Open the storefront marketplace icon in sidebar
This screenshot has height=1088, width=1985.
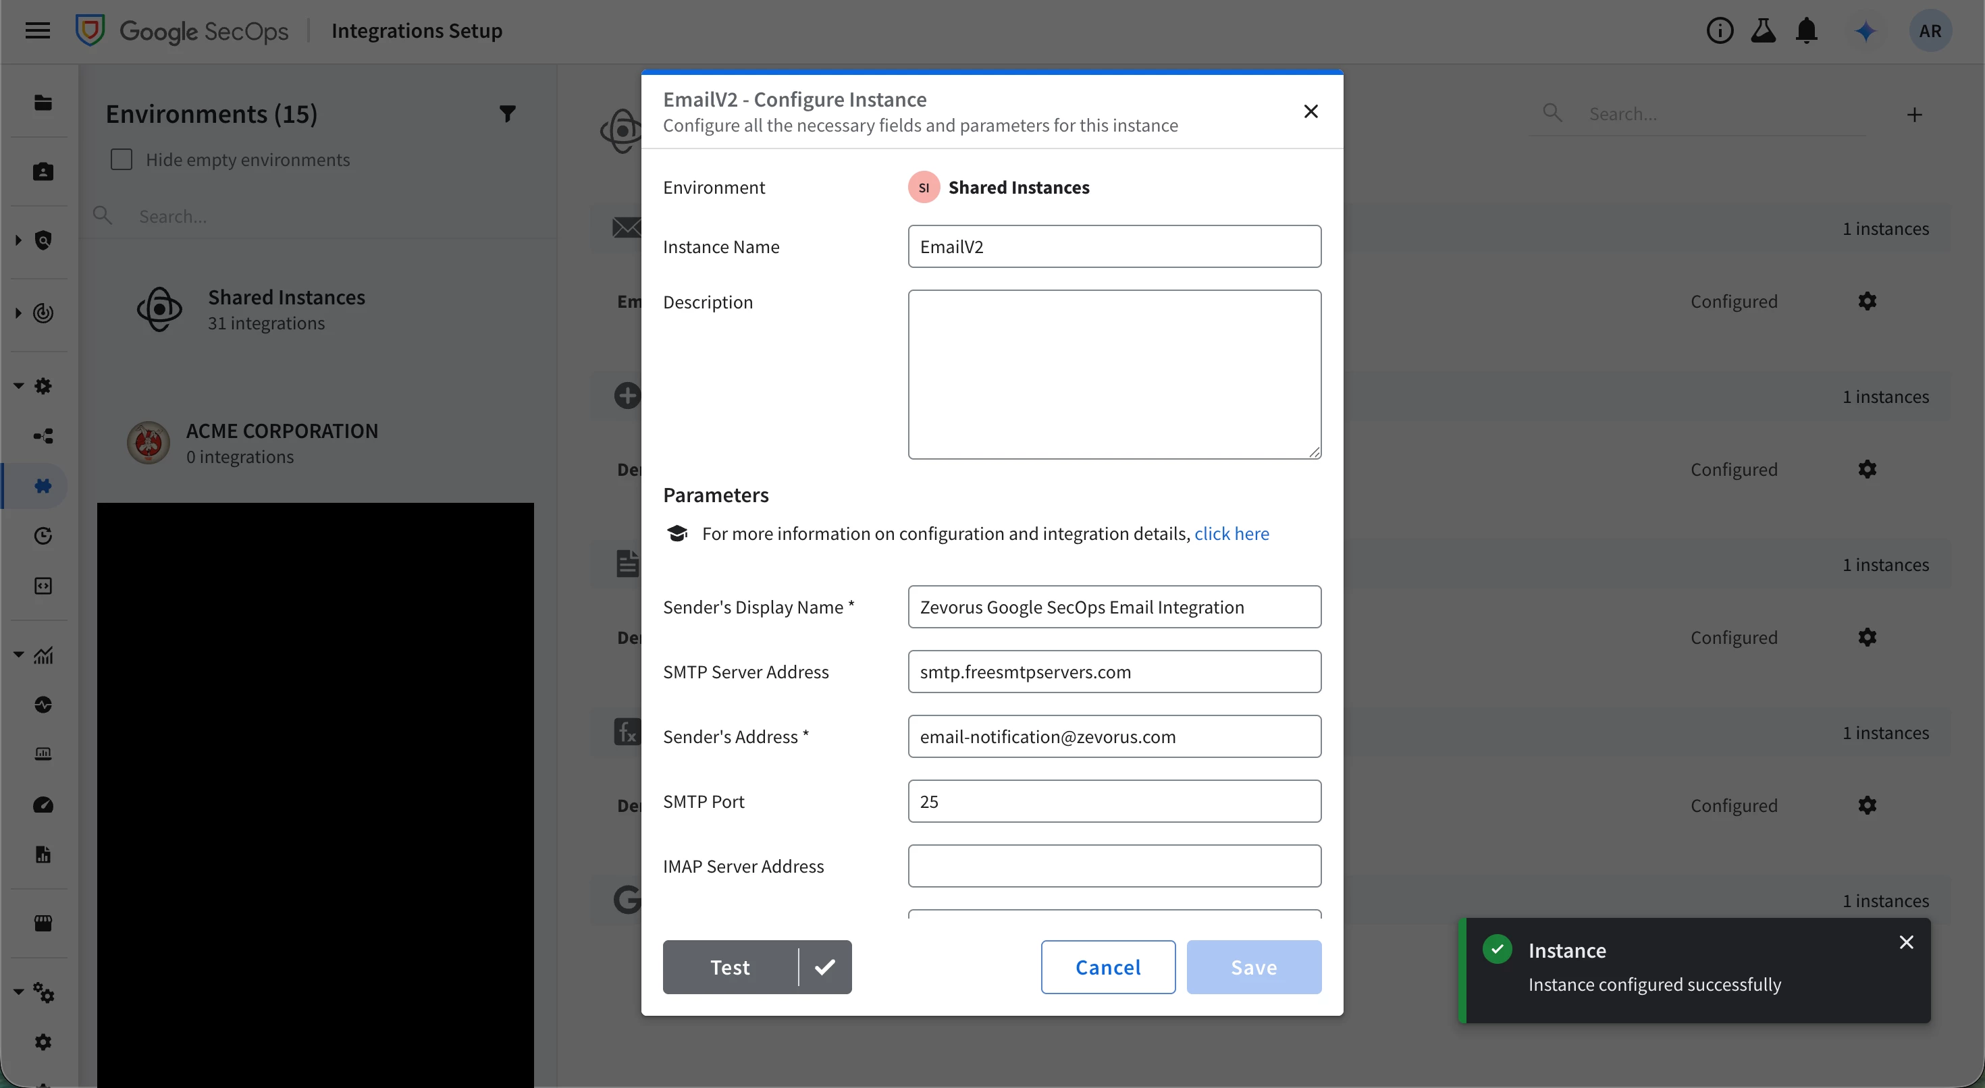point(43,923)
